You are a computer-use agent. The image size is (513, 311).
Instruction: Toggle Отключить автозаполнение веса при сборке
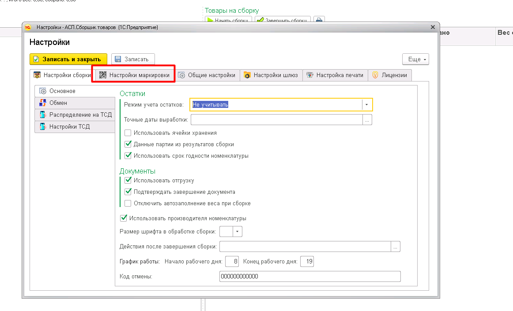coord(128,204)
